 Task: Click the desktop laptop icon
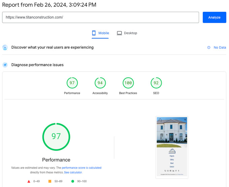click(119, 33)
